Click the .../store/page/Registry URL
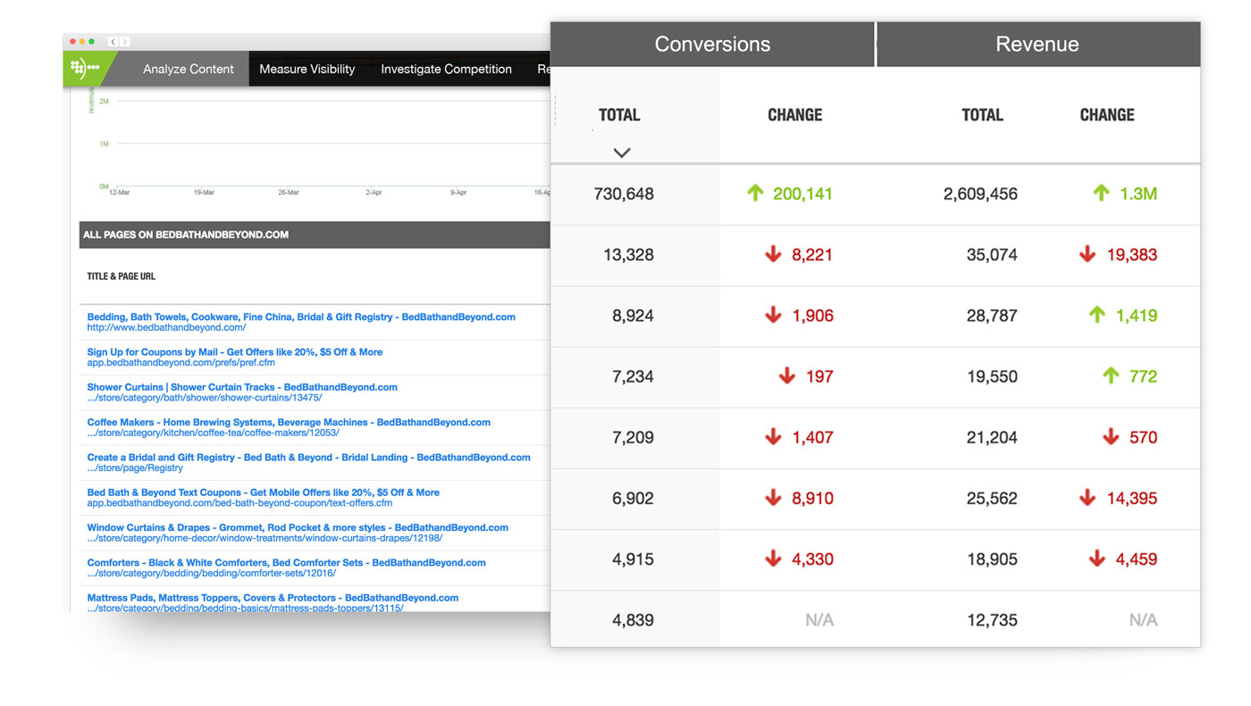 (x=135, y=468)
